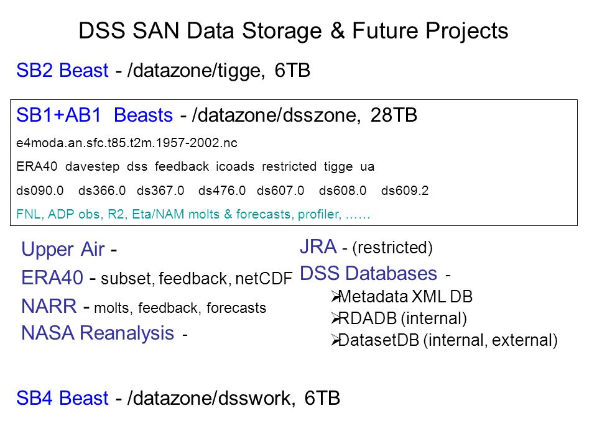Click the SB2 Beast heading
This screenshot has width=597, height=447.
[x=62, y=70]
